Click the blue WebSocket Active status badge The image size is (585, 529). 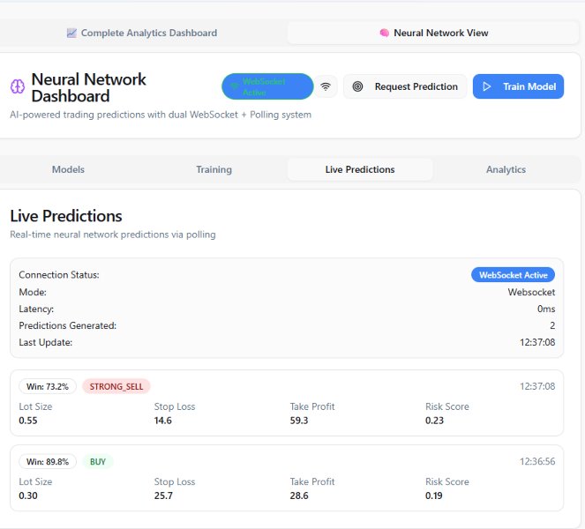(x=514, y=275)
